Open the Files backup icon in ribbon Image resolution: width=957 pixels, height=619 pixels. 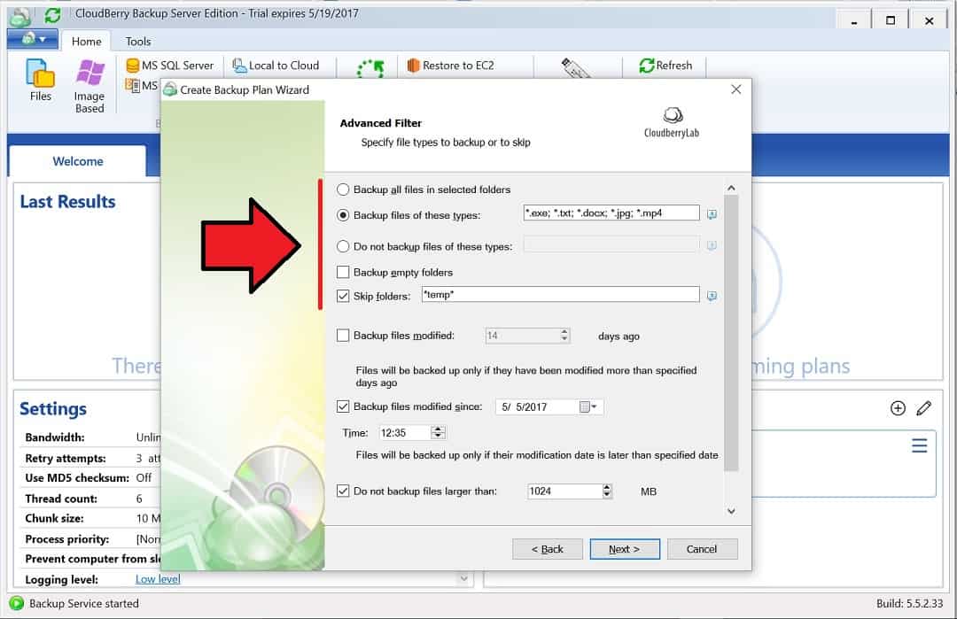(40, 80)
